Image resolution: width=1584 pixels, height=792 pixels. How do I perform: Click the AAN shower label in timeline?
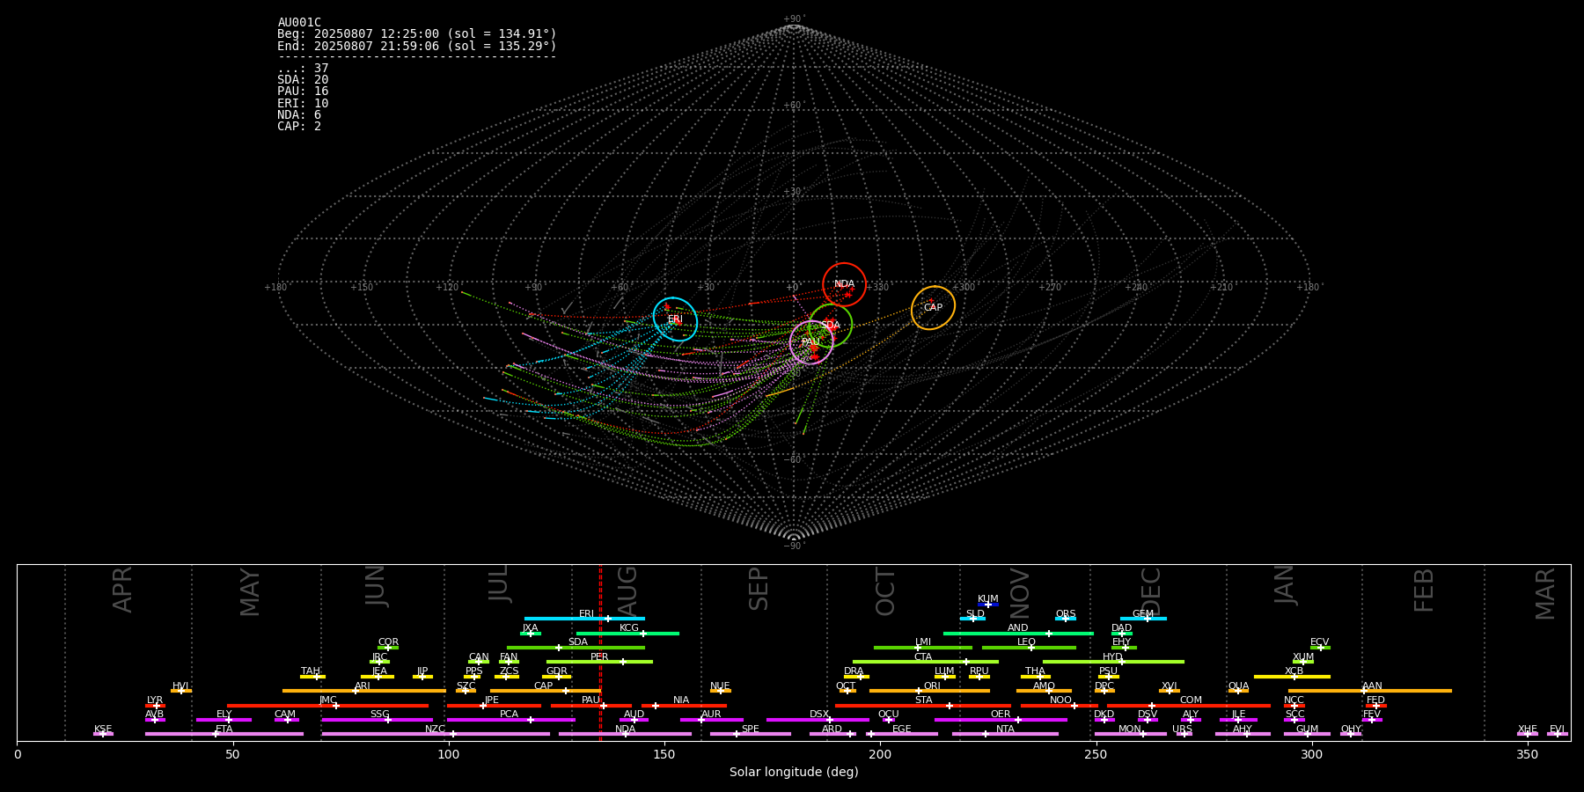coord(1373,686)
